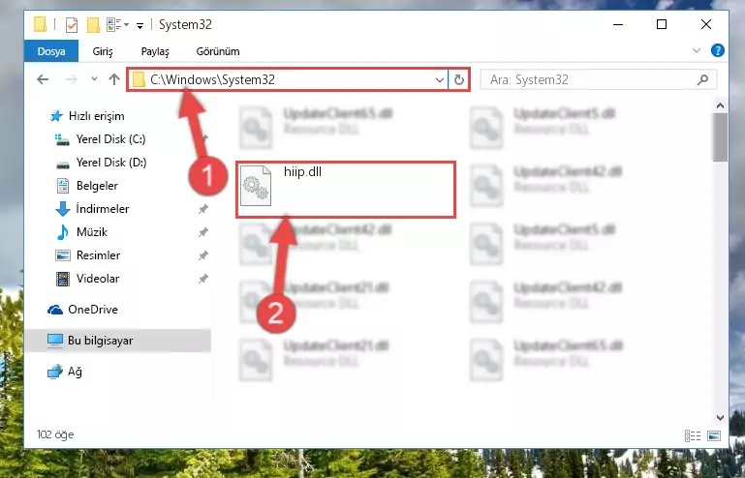The width and height of the screenshot is (745, 478).
Task: Click the New folder quick access icon
Action: tap(93, 25)
